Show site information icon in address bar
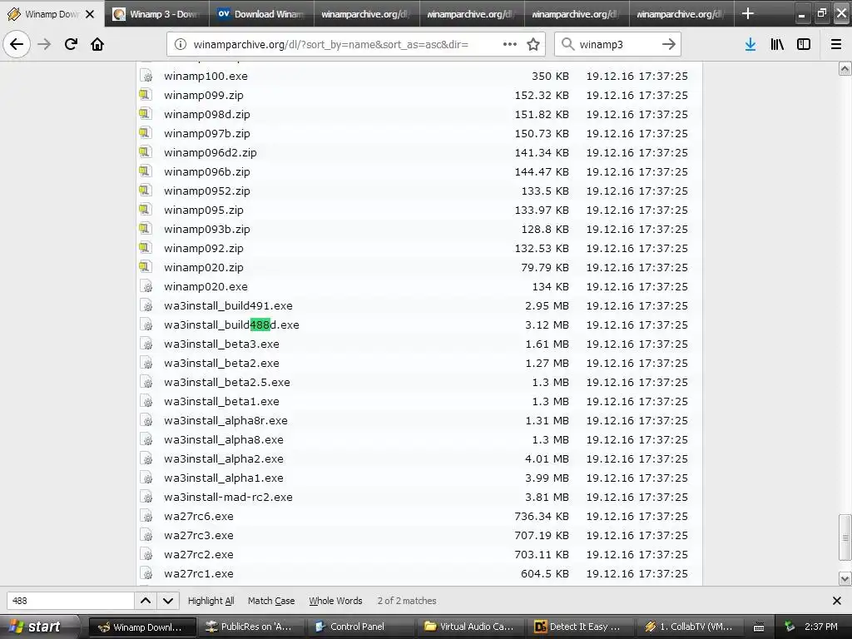The image size is (852, 639). 181,44
